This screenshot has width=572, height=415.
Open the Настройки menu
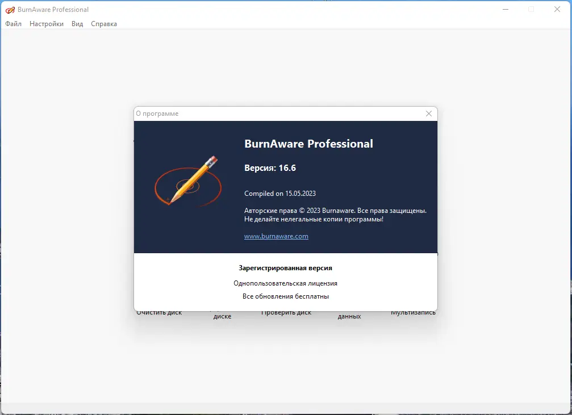tap(46, 24)
